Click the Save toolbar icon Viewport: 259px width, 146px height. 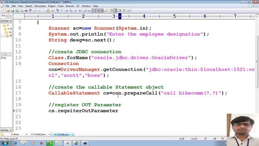pyautogui.click(x=13, y=11)
